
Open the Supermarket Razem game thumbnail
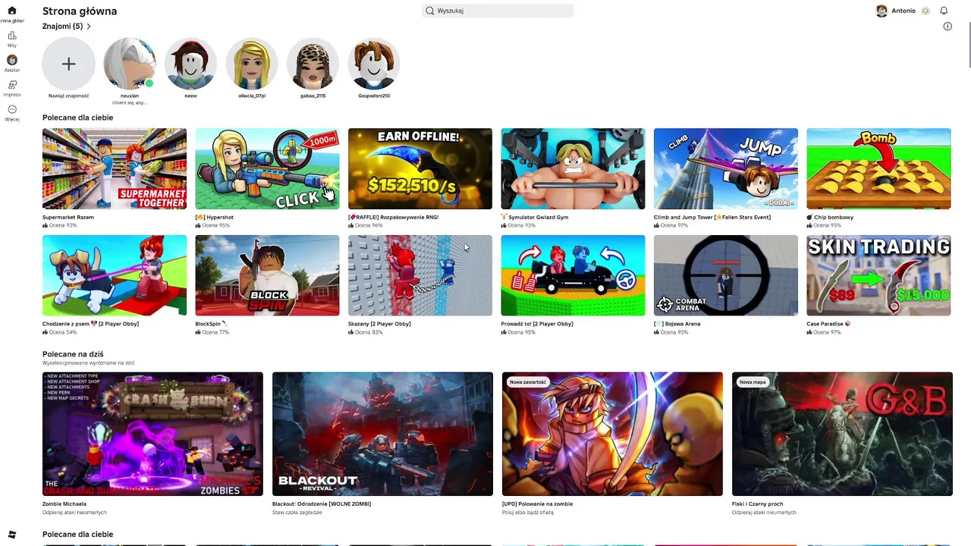point(115,168)
